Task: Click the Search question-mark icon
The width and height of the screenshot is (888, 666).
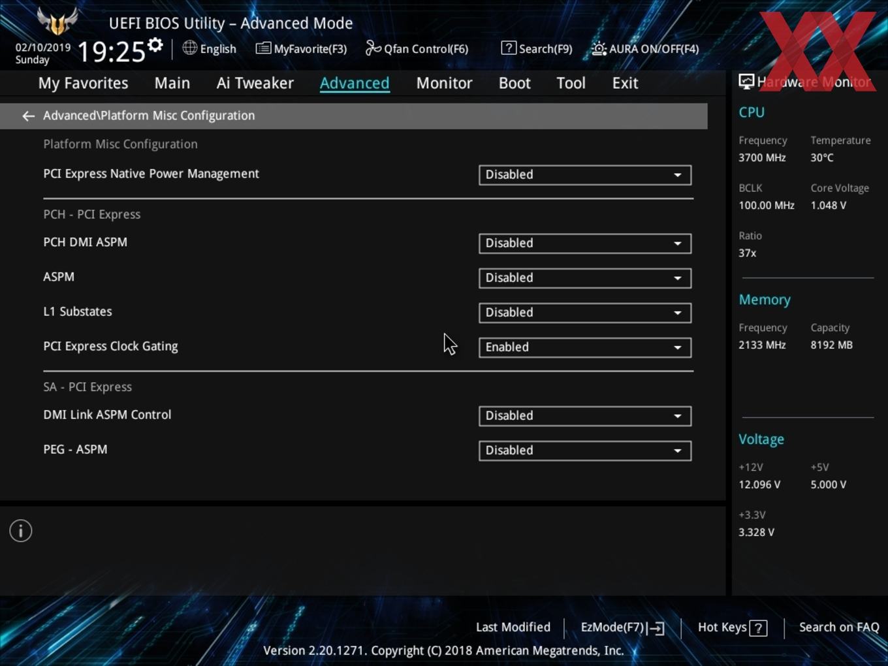Action: tap(509, 48)
